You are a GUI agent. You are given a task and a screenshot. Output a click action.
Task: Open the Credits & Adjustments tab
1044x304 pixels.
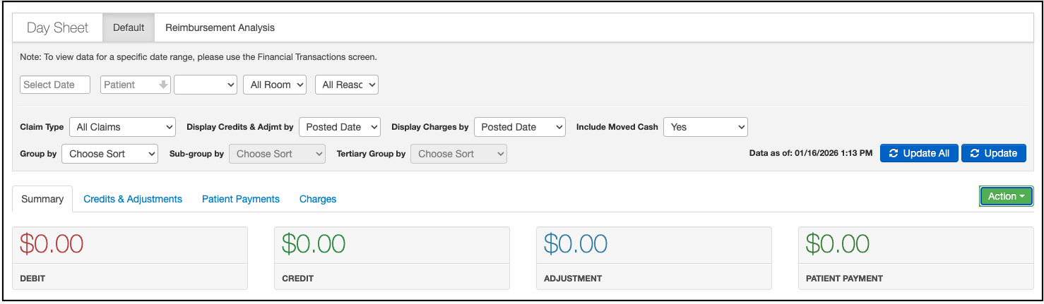point(133,199)
